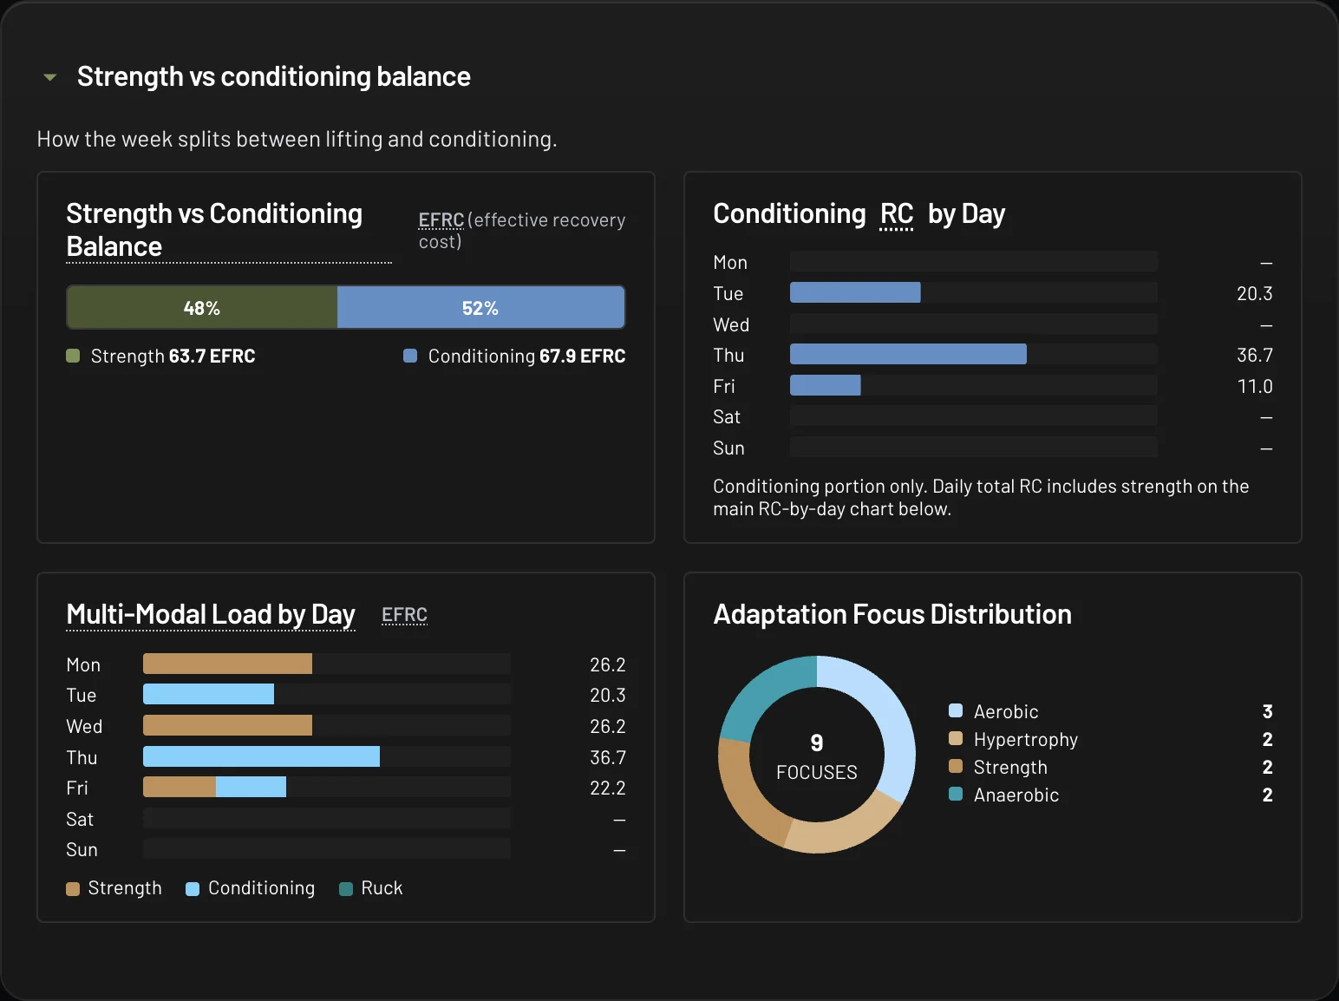The width and height of the screenshot is (1339, 1001).
Task: Click the Strength legend swatch under Multi-Modal Load
Action: (x=73, y=889)
